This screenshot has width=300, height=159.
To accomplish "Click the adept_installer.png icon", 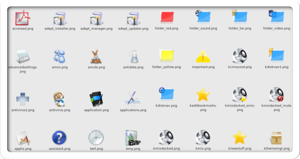I will pyautogui.click(x=60, y=18).
